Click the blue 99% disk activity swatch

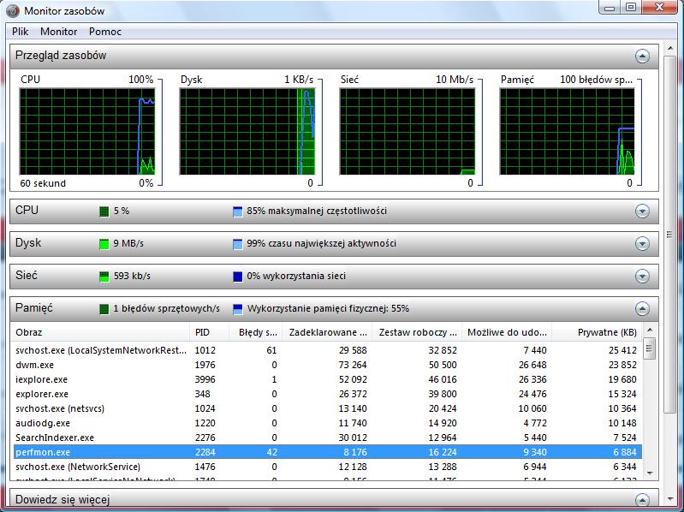coord(238,244)
